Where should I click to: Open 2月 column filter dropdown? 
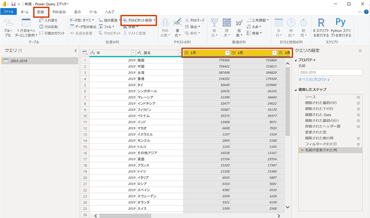click(x=274, y=53)
